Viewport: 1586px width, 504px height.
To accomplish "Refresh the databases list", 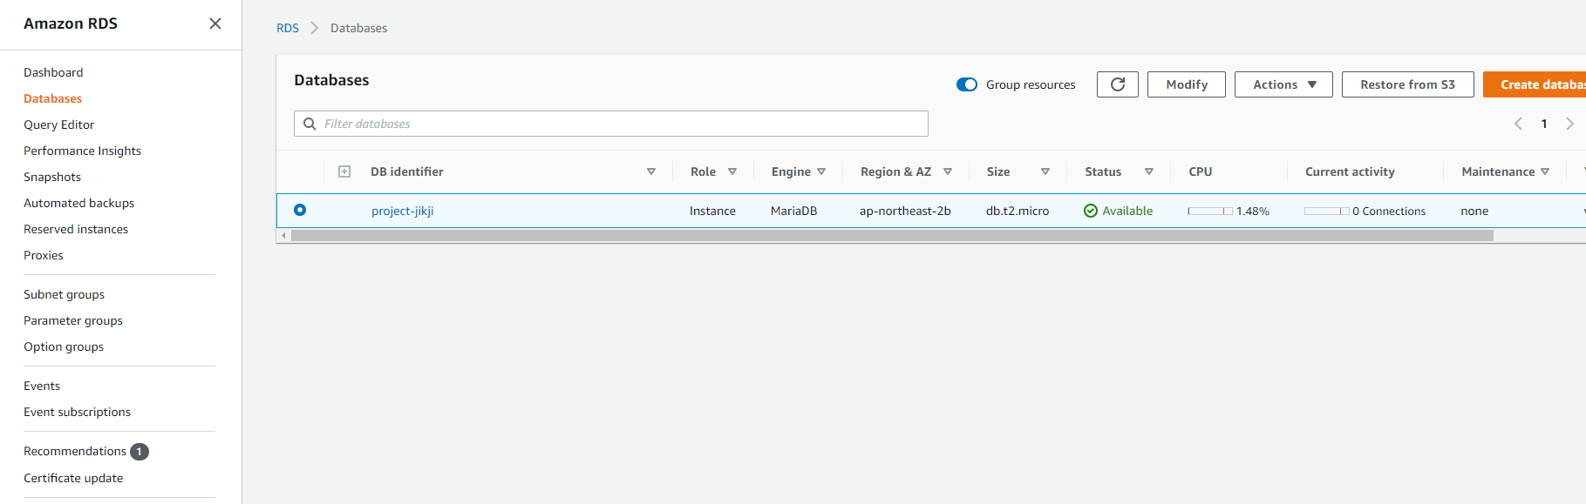I will point(1118,84).
